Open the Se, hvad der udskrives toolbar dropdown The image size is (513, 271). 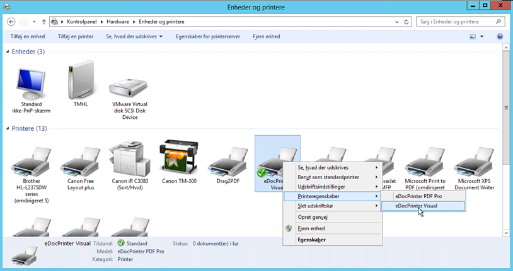click(x=134, y=36)
